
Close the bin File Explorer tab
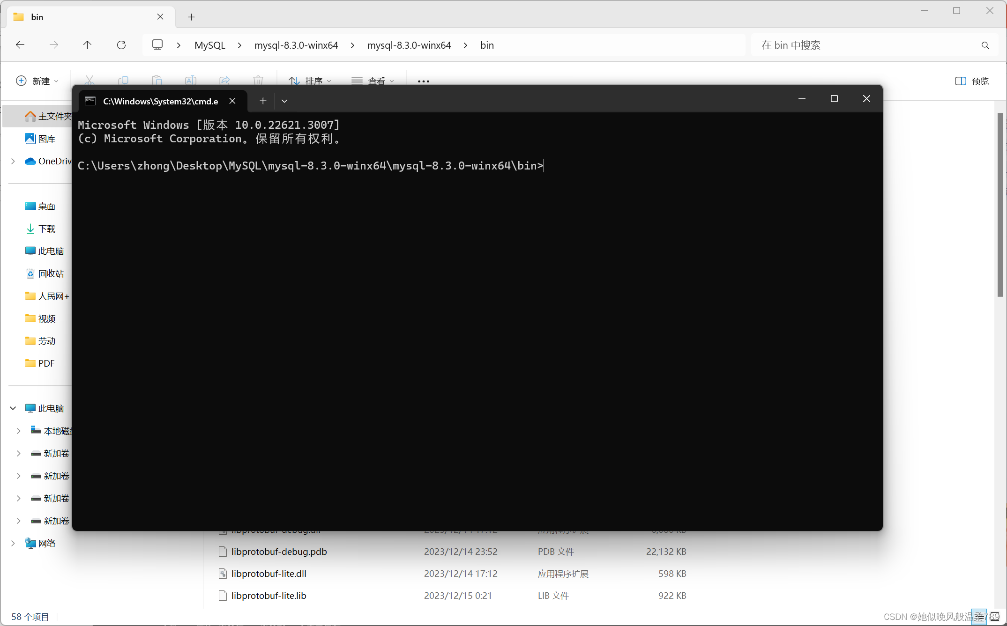[x=160, y=17]
